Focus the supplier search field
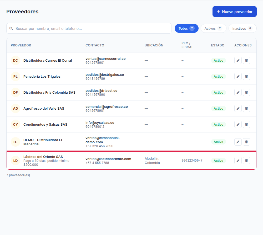This screenshot has width=263, height=235. pos(89,28)
